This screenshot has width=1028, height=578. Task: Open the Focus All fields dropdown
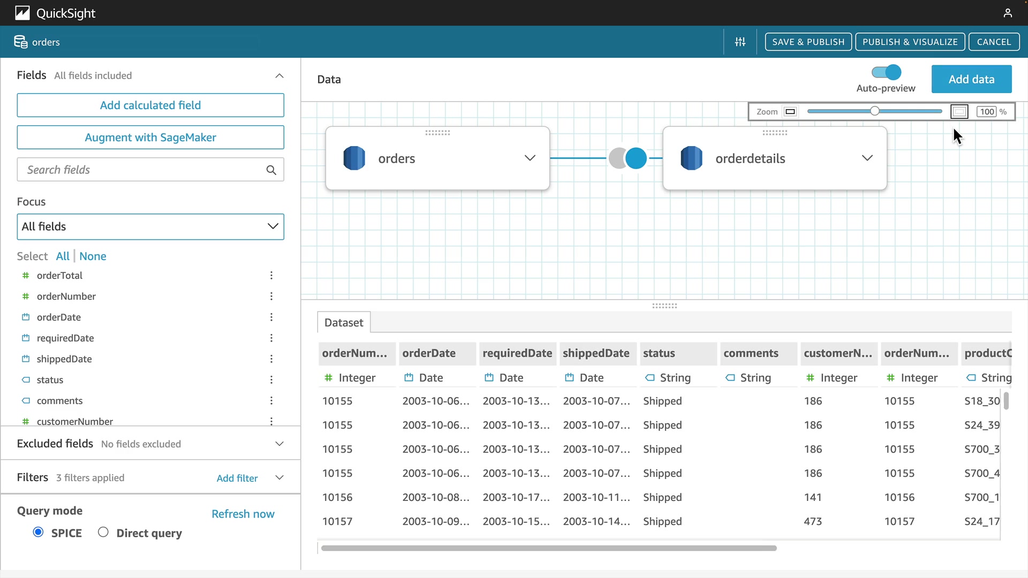[150, 226]
